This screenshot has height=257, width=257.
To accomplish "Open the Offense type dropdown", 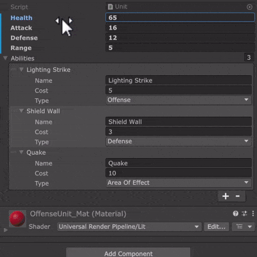I will click(179, 100).
